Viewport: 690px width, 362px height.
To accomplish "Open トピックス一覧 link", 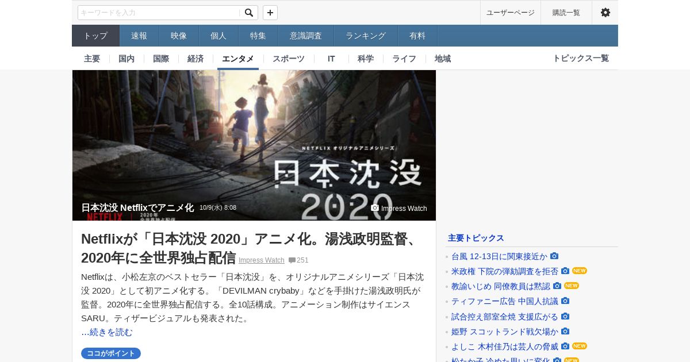I will pos(581,59).
